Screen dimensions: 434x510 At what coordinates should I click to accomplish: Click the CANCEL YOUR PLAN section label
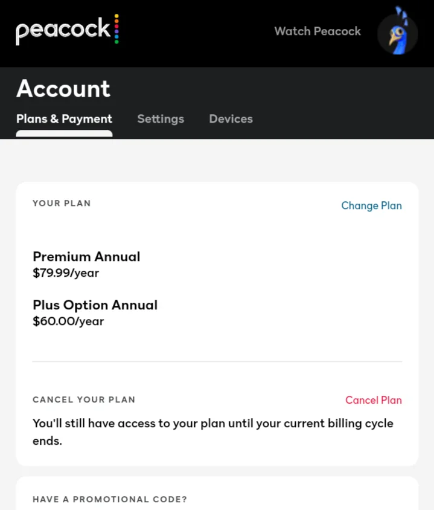click(84, 399)
